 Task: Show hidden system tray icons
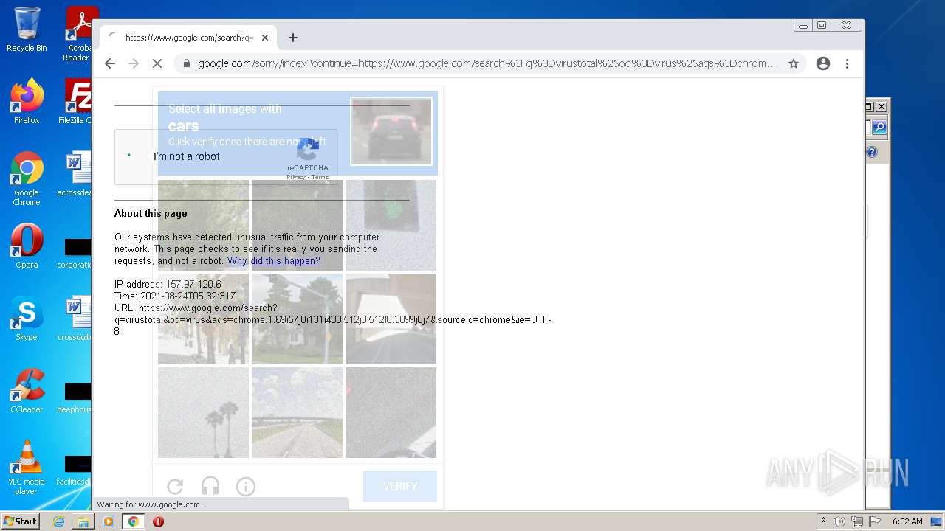point(823,521)
